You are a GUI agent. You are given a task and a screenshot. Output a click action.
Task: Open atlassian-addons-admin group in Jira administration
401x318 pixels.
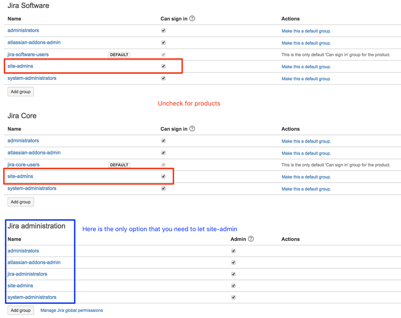click(x=34, y=262)
